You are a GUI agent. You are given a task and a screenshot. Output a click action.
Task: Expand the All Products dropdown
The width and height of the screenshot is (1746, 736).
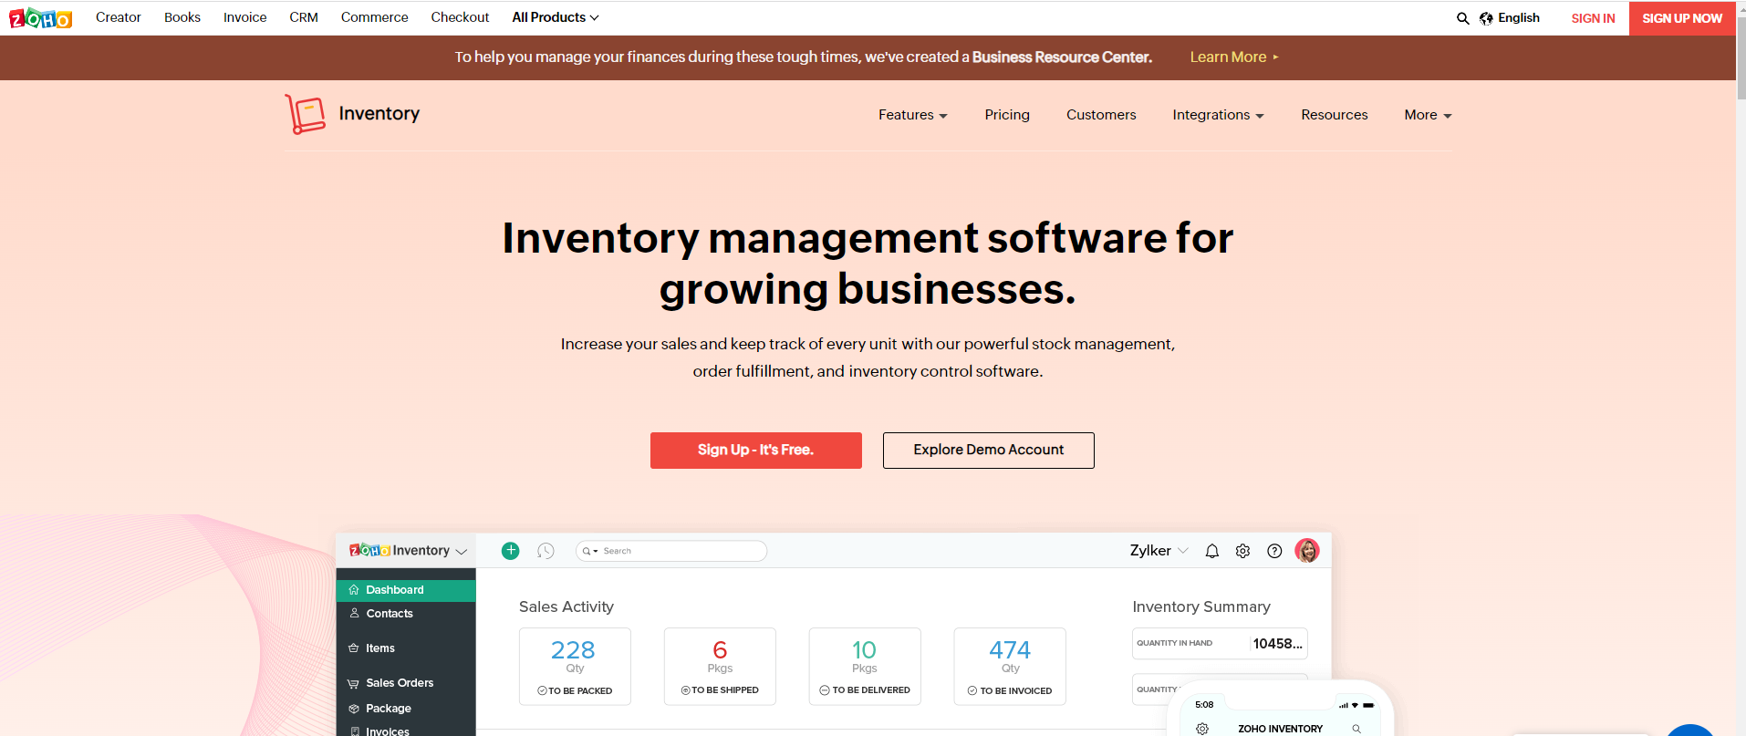[556, 17]
